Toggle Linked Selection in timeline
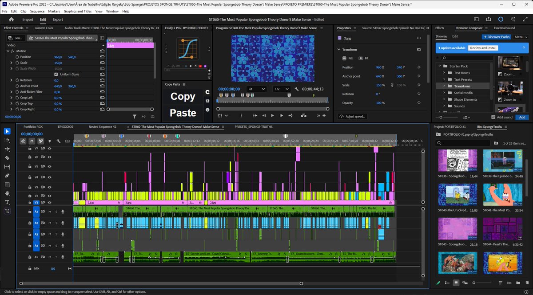Screen dimensions: 533x295 (40, 141)
